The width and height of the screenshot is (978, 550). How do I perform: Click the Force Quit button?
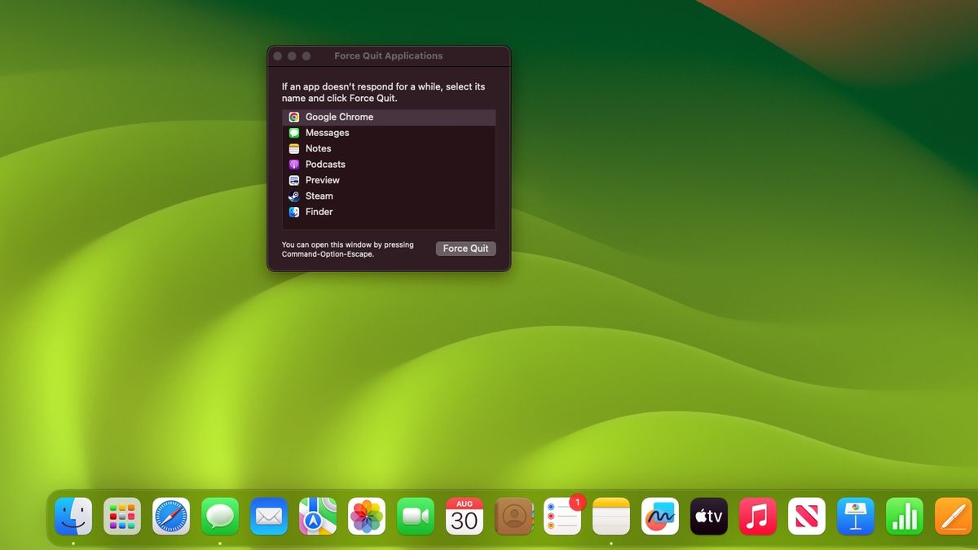point(465,249)
